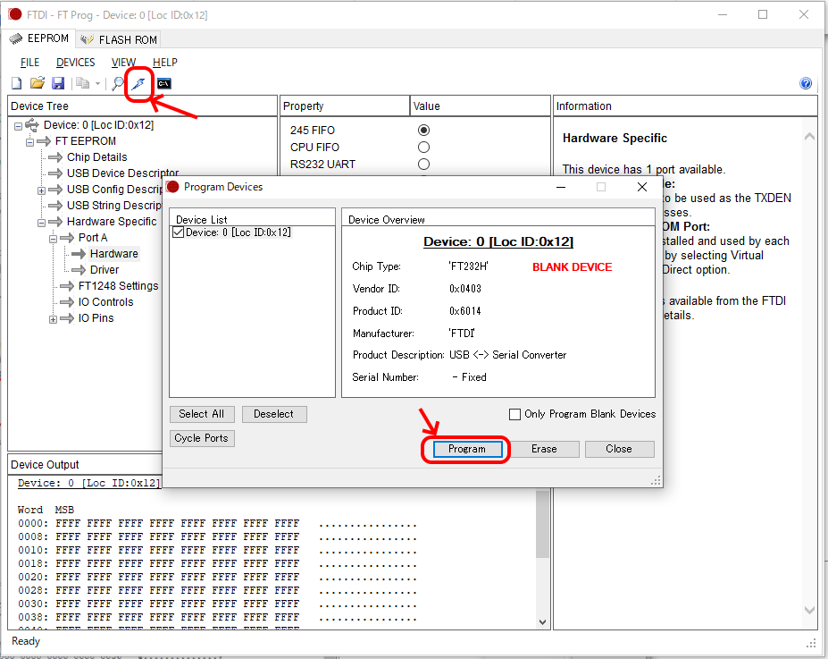Screen dimensions: 828x659
Task: Click the program devices lightning icon
Action: 138,83
